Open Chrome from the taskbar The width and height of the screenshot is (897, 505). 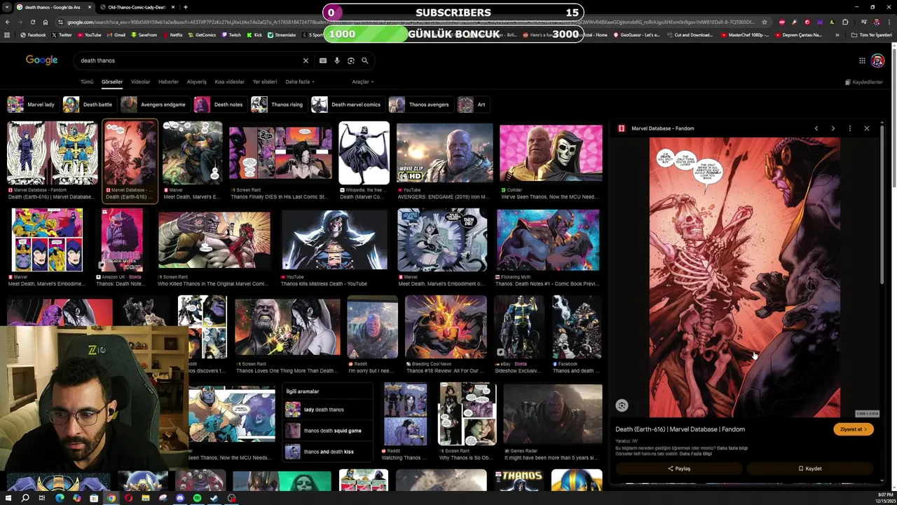111,498
